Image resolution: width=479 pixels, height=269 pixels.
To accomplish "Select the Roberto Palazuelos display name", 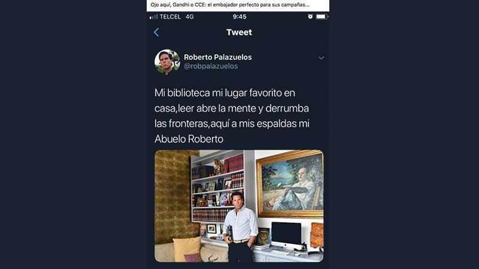I will point(218,57).
